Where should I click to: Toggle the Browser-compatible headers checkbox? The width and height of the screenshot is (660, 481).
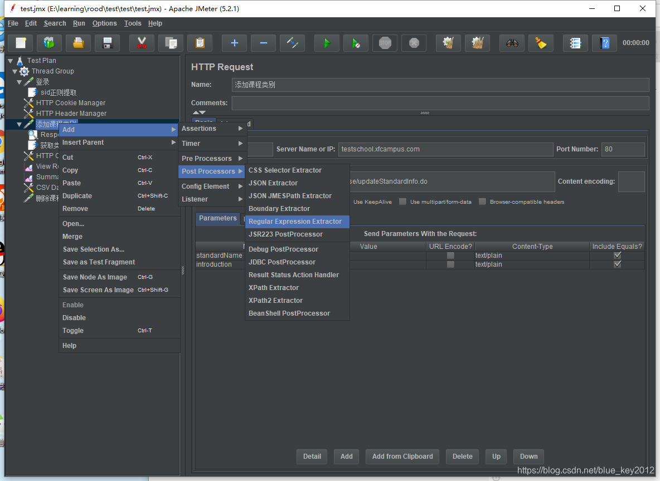482,202
